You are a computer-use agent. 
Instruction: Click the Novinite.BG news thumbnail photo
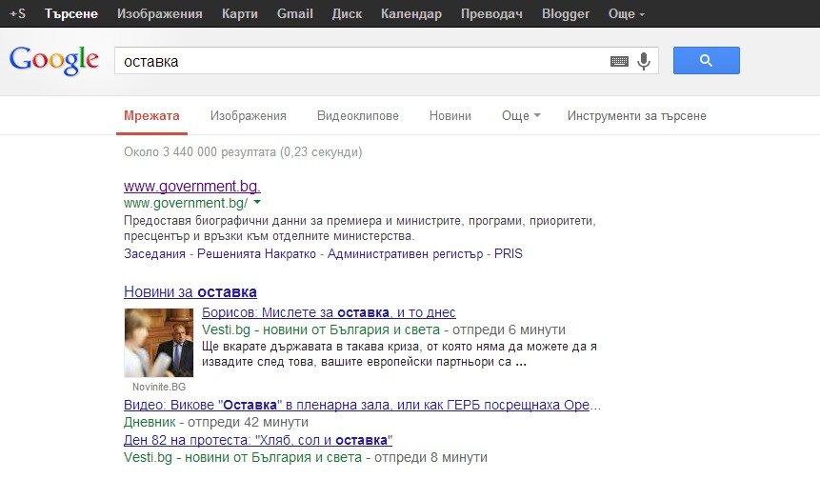click(158, 343)
